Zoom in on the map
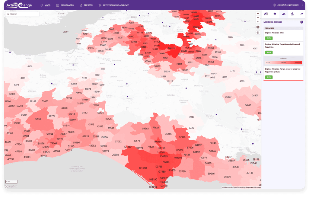309x201 pixels. click(258, 14)
